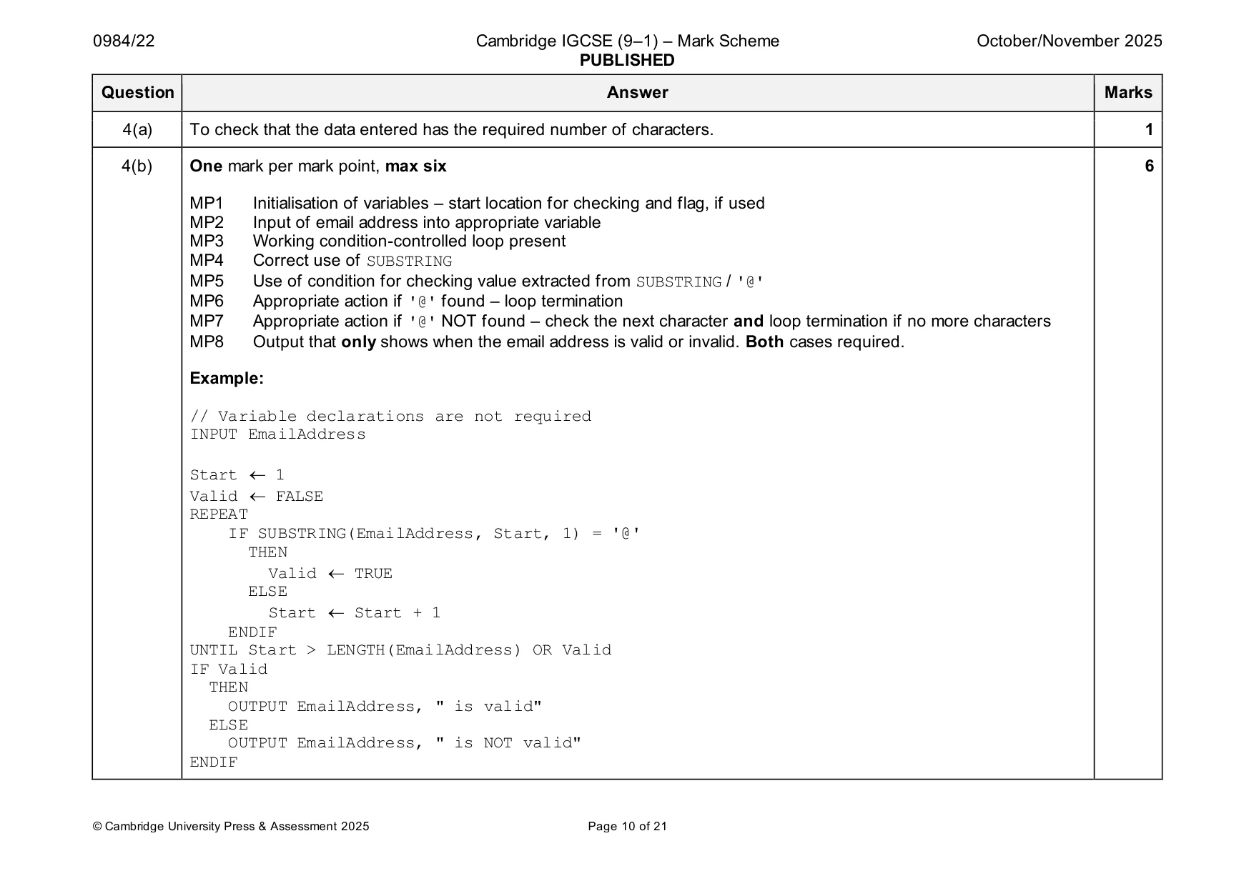Viewport: 1254px width, 886px height.
Task: Click MP4 line "Correct use of SUBSTRING"
Action: click(x=321, y=261)
